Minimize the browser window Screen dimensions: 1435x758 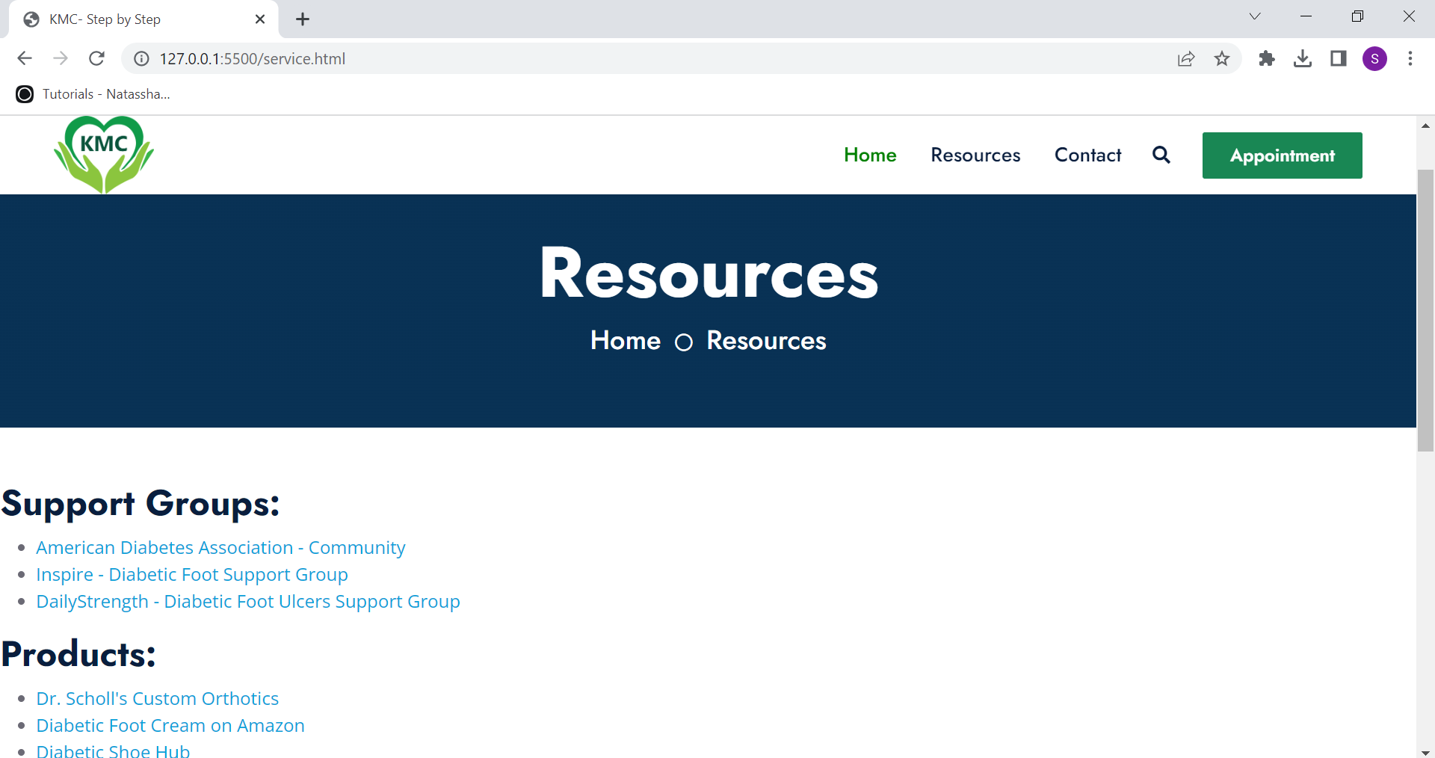click(1306, 16)
